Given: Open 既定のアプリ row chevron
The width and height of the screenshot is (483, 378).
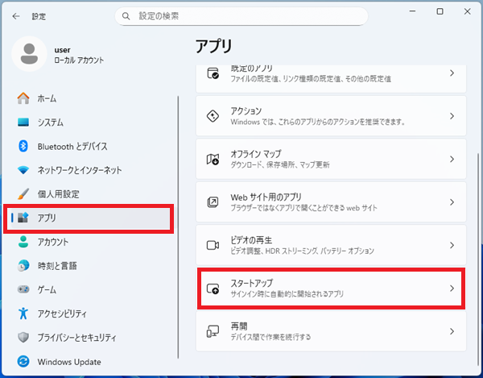Looking at the screenshot, I should [452, 73].
